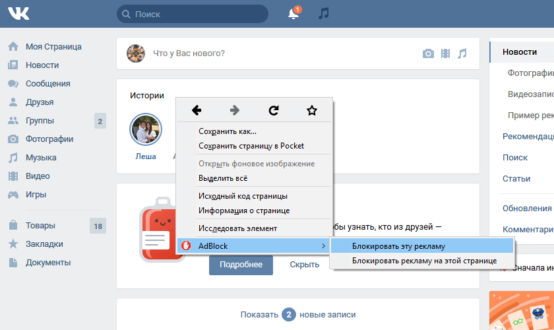This screenshot has height=330, width=554.
Task: Attach a video with the film icon
Action: click(x=446, y=53)
